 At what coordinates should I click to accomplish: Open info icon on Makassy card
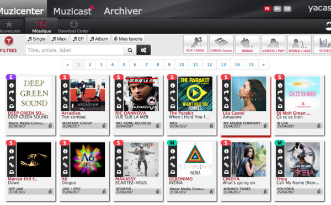pos(119,151)
